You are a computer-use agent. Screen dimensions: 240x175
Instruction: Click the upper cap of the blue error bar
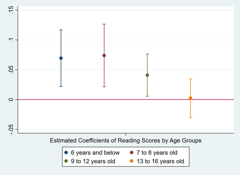(x=61, y=30)
